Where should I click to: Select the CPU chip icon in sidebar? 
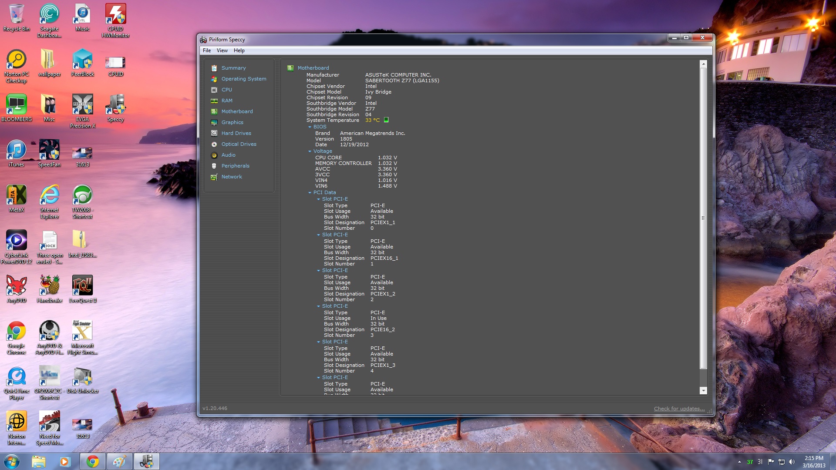(214, 90)
